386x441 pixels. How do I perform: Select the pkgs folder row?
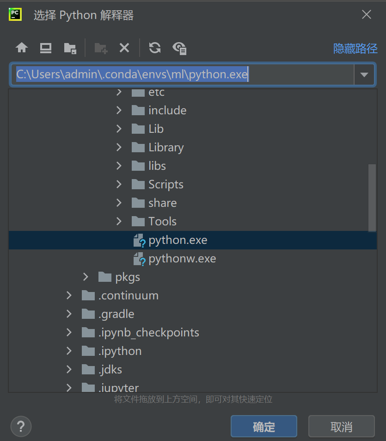(x=193, y=277)
